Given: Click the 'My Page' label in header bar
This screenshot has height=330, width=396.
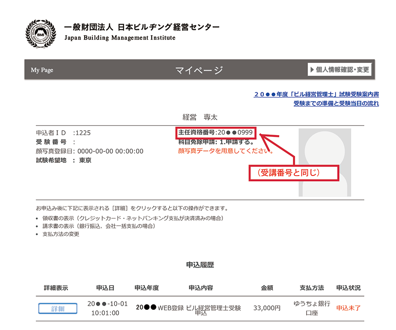Looking at the screenshot, I should coord(42,70).
